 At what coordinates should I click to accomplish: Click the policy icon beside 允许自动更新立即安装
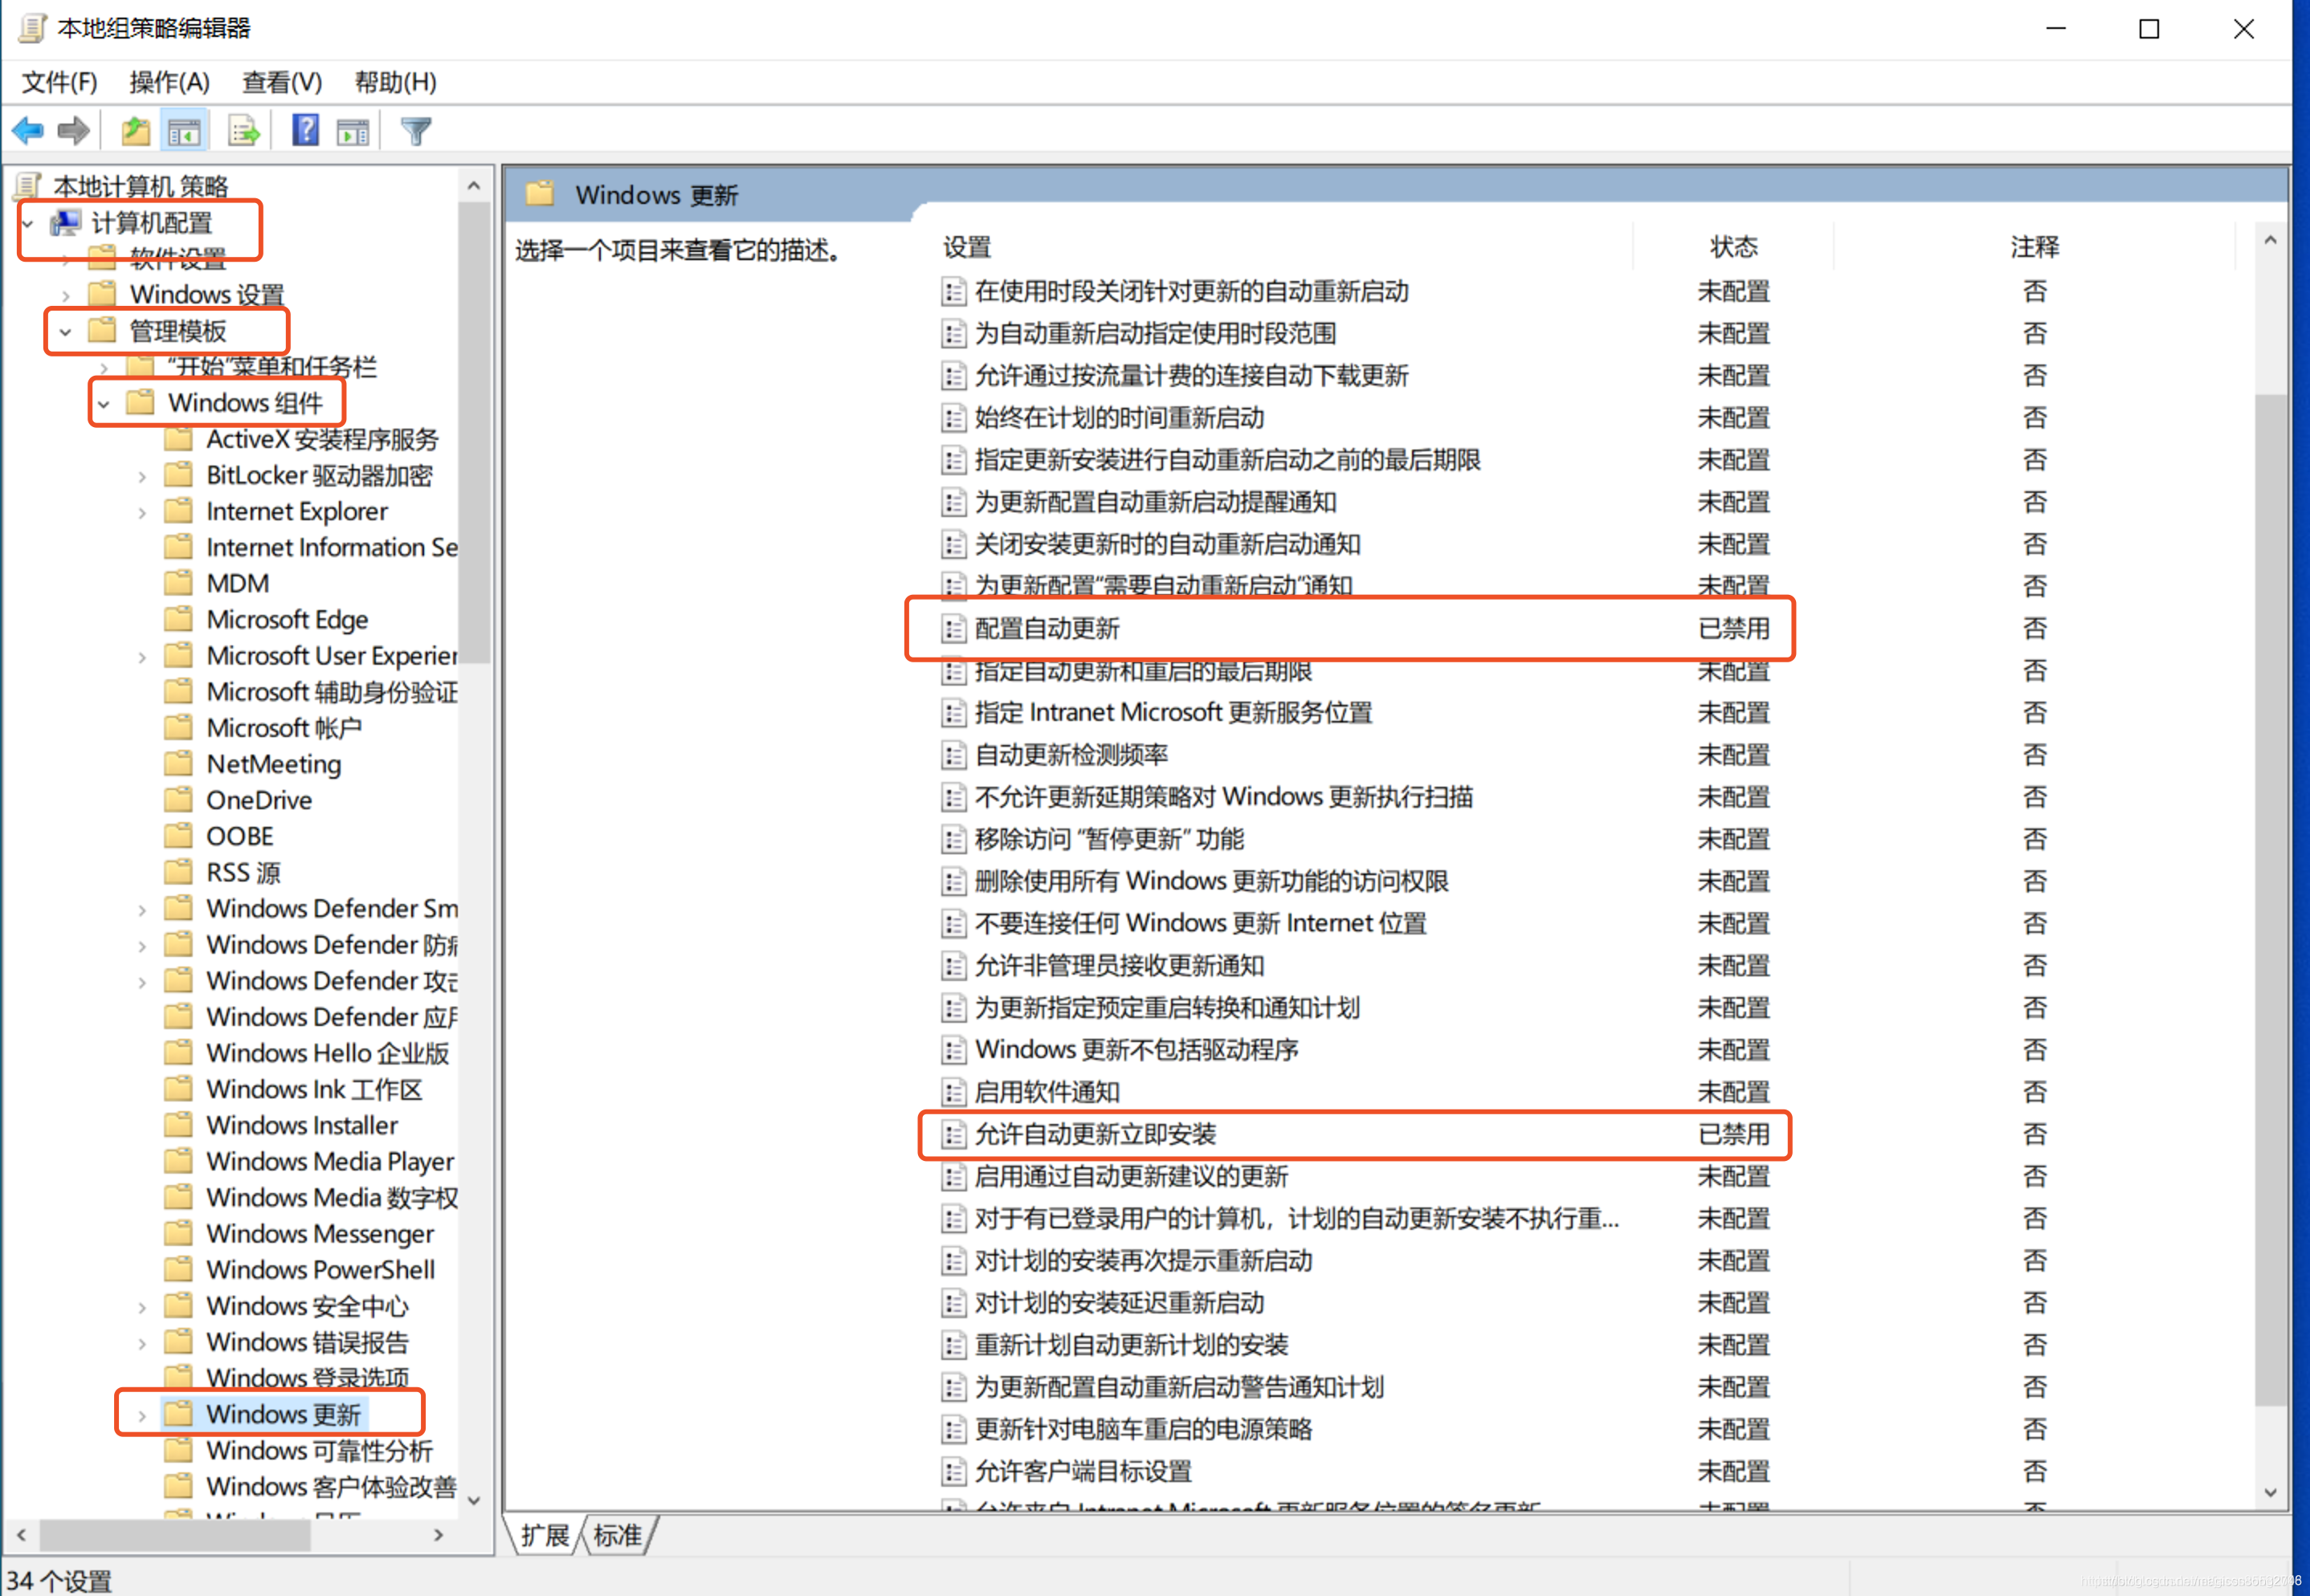click(x=953, y=1135)
